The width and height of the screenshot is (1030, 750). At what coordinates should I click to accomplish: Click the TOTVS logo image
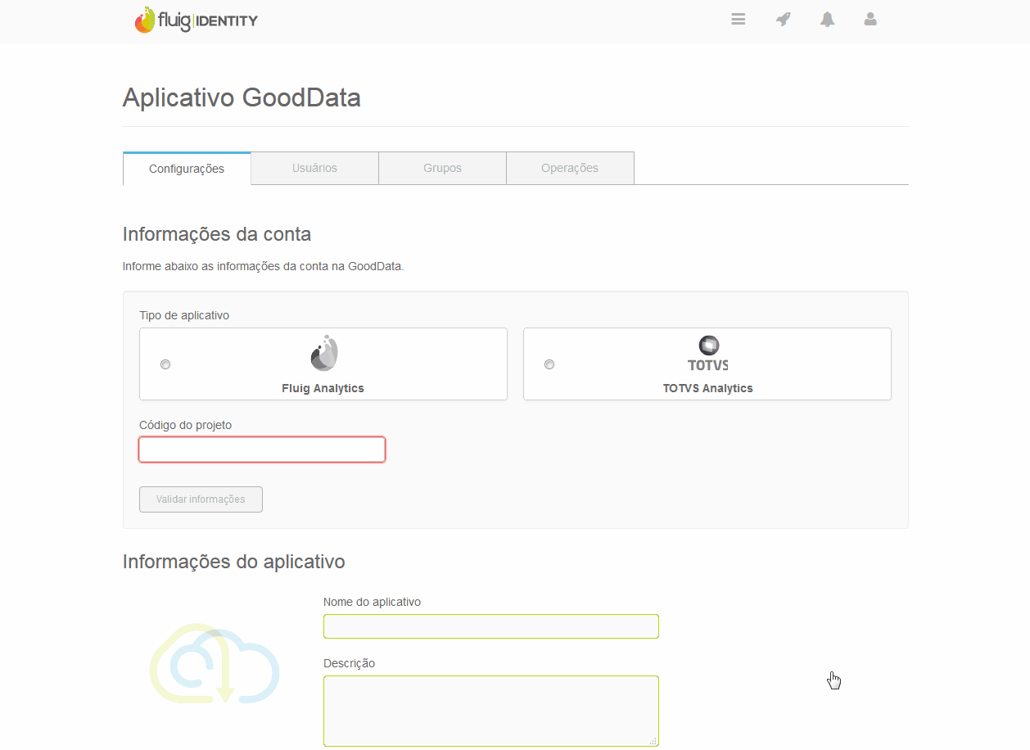pyautogui.click(x=708, y=353)
